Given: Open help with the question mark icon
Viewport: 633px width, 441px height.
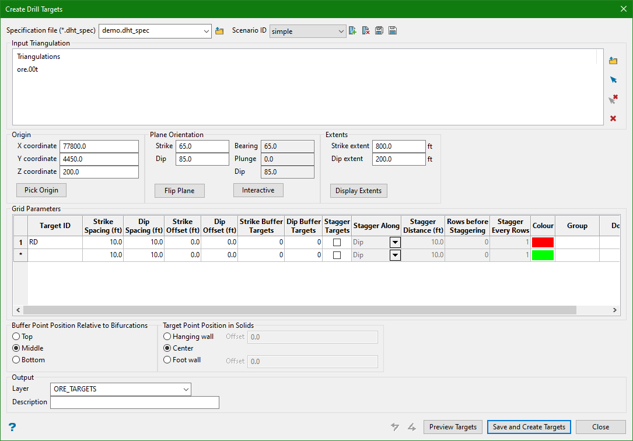Looking at the screenshot, I should 12,427.
